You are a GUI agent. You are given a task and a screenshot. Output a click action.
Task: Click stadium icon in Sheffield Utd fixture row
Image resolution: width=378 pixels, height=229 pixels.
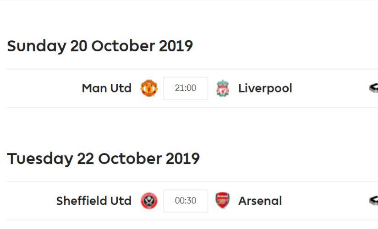coord(373,201)
